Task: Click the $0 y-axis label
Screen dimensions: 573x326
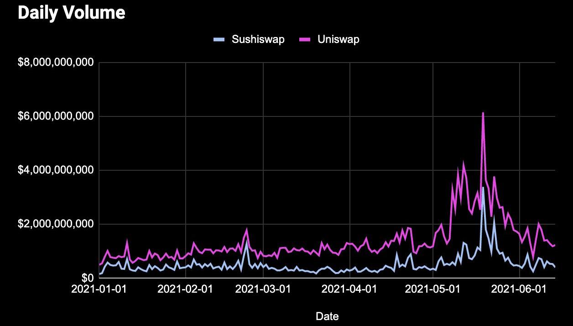Action: 87,278
